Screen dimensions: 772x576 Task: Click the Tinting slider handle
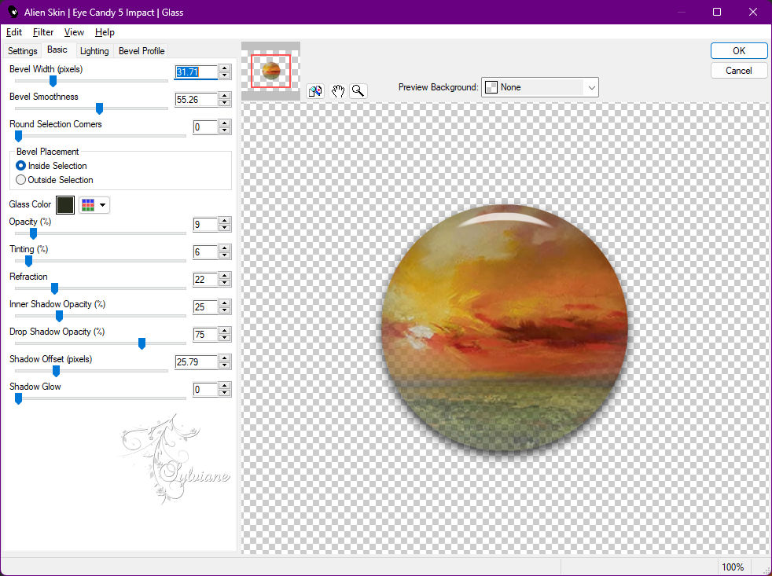click(x=28, y=261)
